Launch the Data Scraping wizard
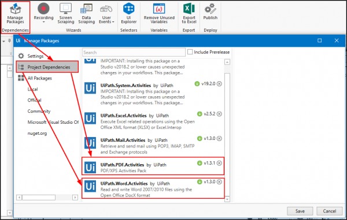Screen dimensions: 347x220 coord(86,14)
